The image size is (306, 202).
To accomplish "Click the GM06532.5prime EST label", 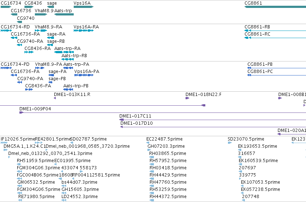I will [36, 183].
